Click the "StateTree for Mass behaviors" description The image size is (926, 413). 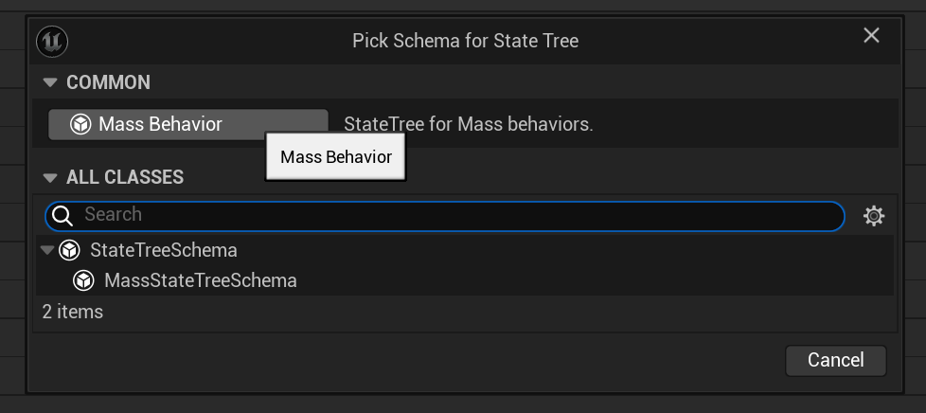(x=469, y=125)
